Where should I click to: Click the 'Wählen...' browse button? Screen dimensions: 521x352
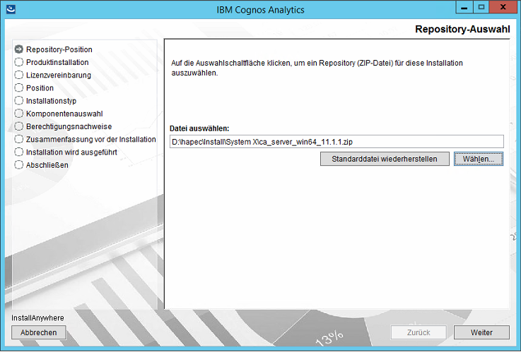click(x=479, y=159)
